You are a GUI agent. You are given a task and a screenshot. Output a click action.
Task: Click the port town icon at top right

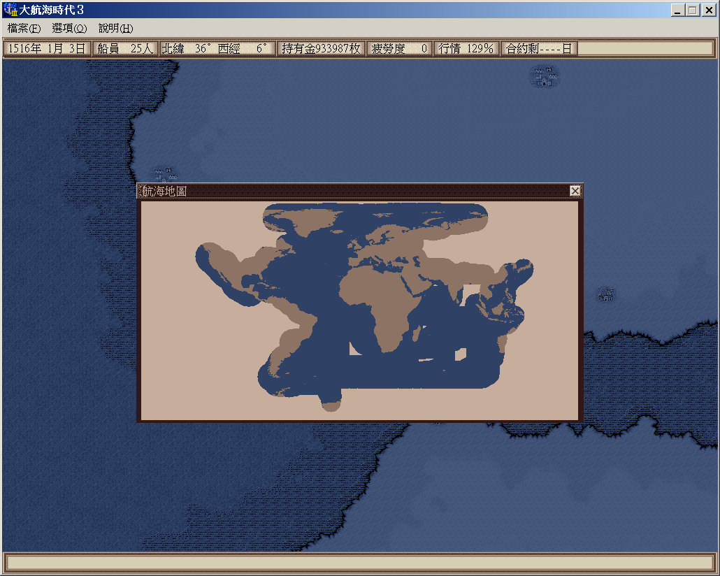[x=545, y=76]
